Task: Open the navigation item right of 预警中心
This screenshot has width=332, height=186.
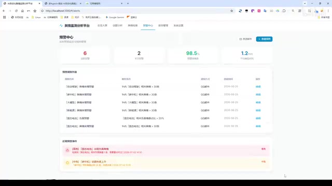Action: (x=163, y=25)
